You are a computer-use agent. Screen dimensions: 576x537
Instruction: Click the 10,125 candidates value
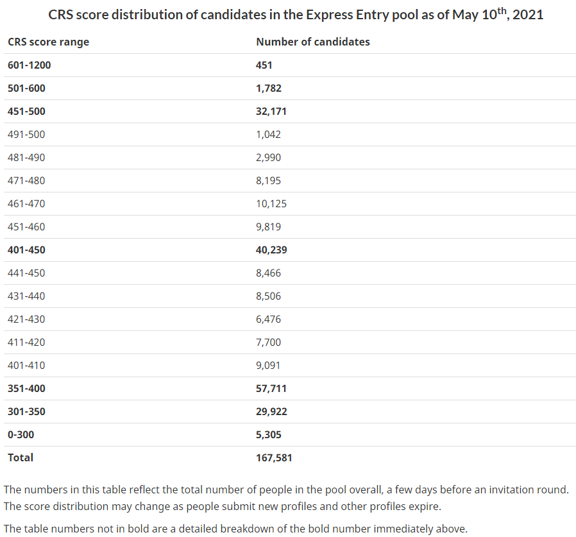[271, 203]
